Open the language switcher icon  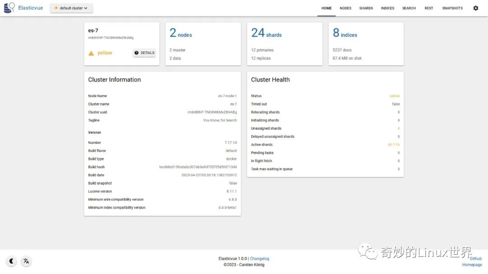(x=26, y=261)
